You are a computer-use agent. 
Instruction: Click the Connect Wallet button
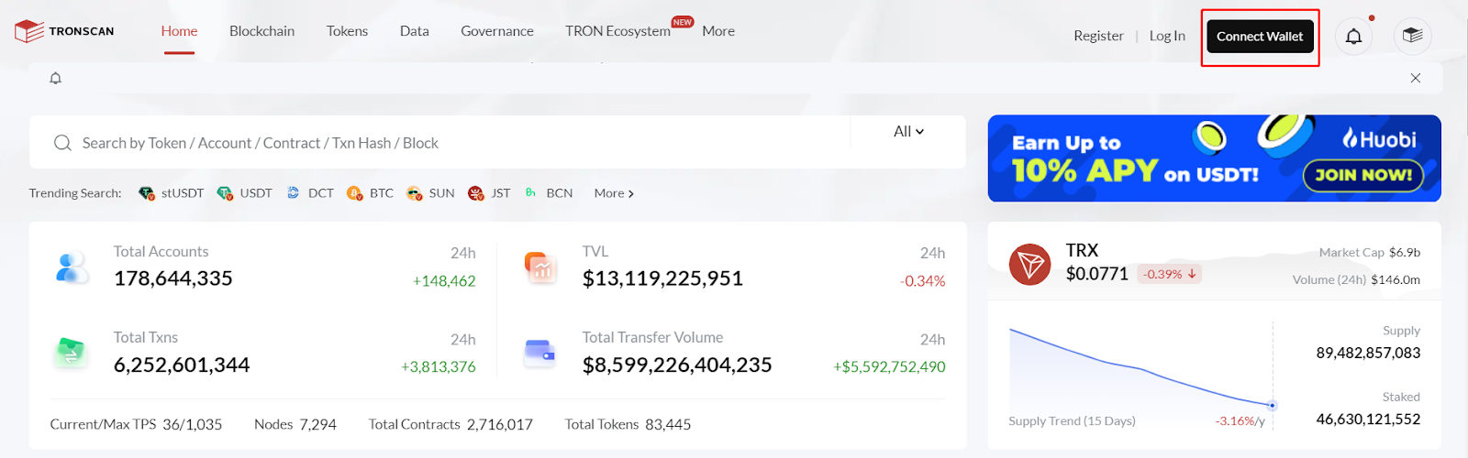pyautogui.click(x=1260, y=37)
